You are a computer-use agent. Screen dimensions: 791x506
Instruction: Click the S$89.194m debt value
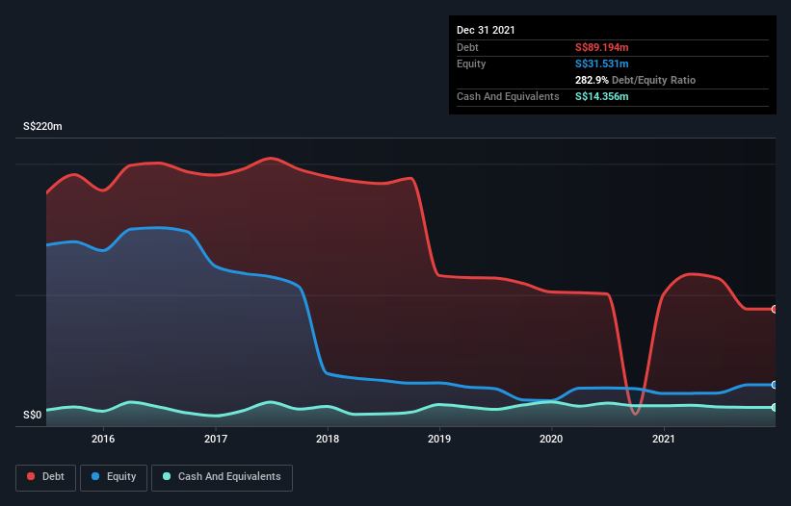pos(602,47)
